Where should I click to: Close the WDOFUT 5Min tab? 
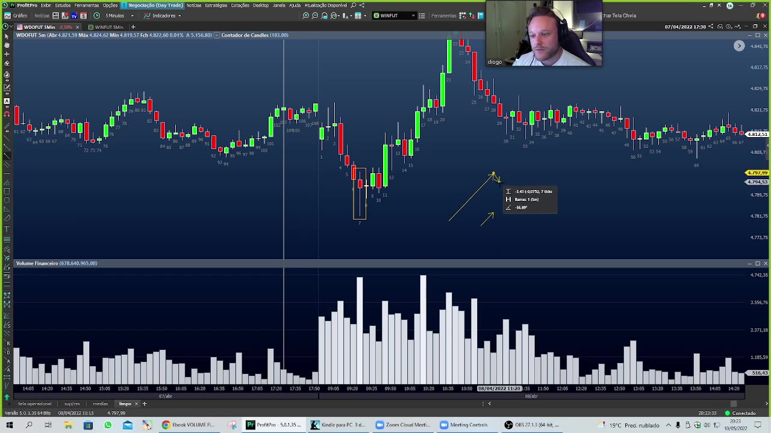78,27
